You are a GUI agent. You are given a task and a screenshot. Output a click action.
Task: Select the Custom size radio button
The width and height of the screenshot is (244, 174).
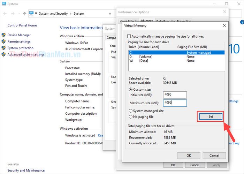tap(131, 90)
